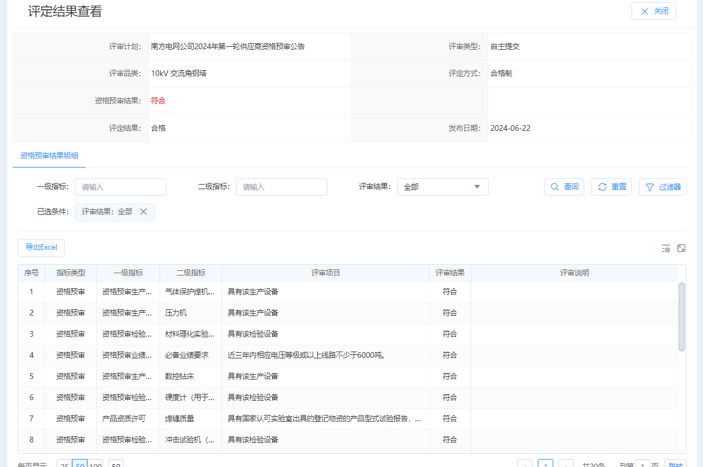Open the column settings icon above the table
Viewport: 703px width, 467px height.
(x=666, y=248)
